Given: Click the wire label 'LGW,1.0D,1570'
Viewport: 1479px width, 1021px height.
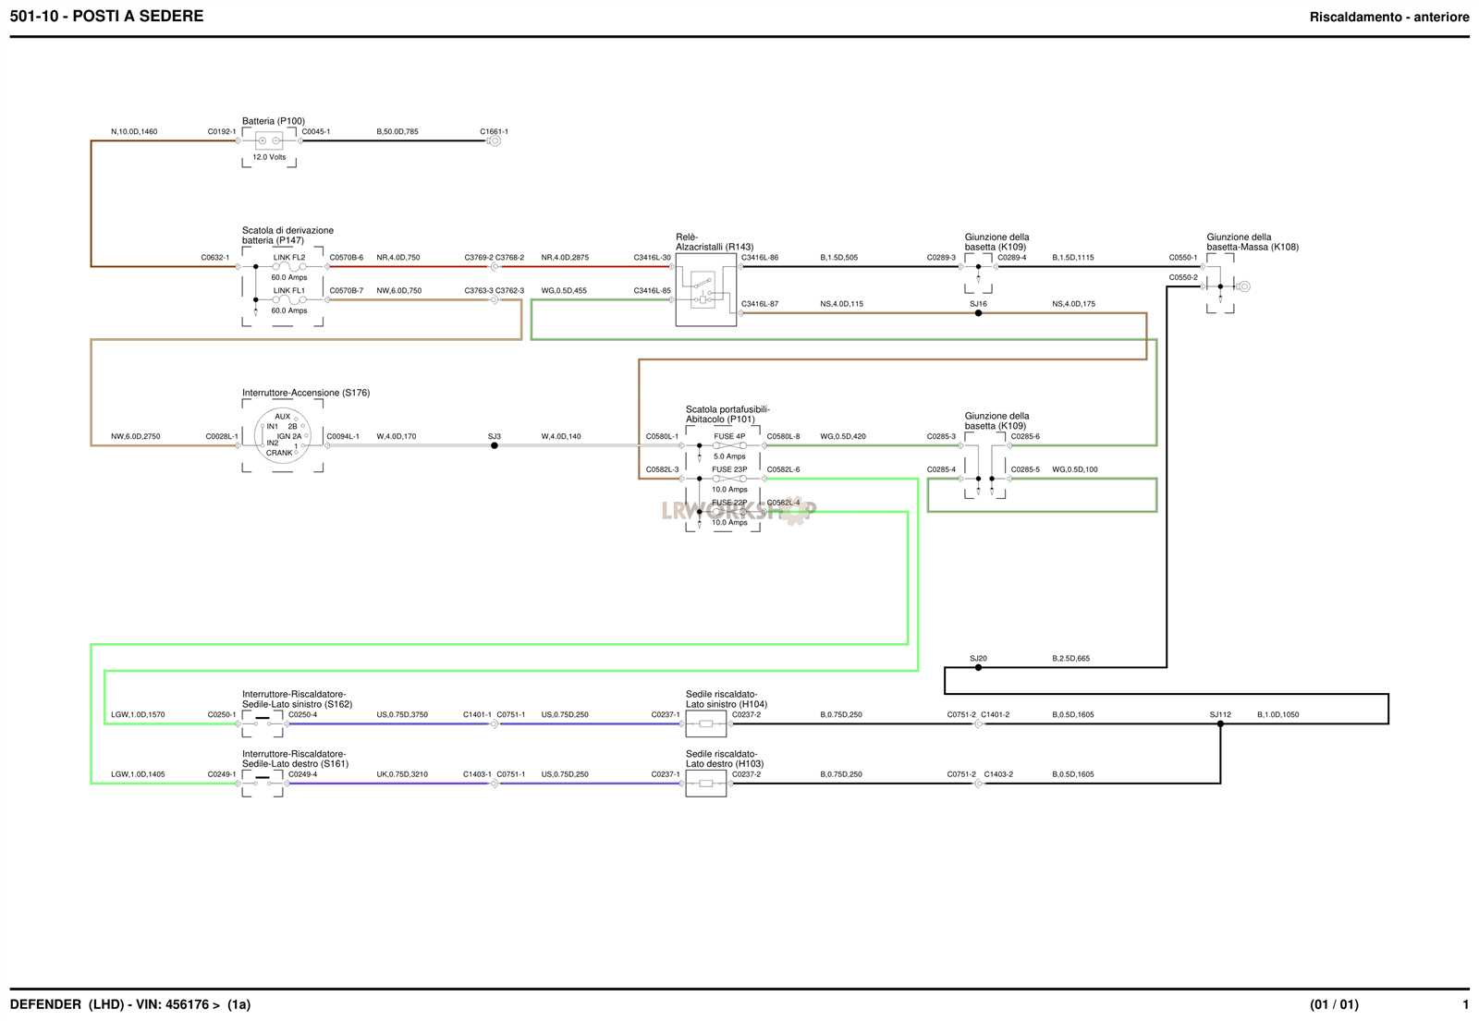Looking at the screenshot, I should point(138,714).
